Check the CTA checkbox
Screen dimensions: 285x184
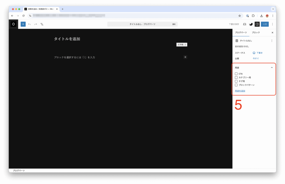(x=236, y=74)
